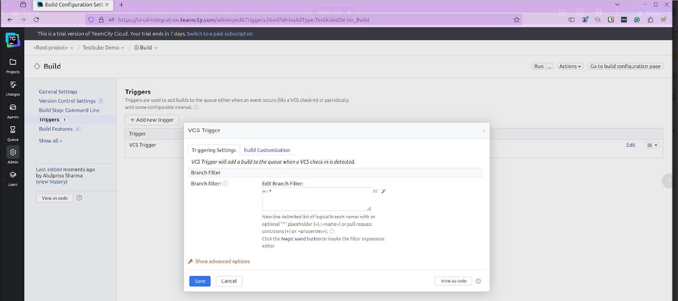Open the browser account profile icon
678x301 pixels.
pyautogui.click(x=585, y=19)
